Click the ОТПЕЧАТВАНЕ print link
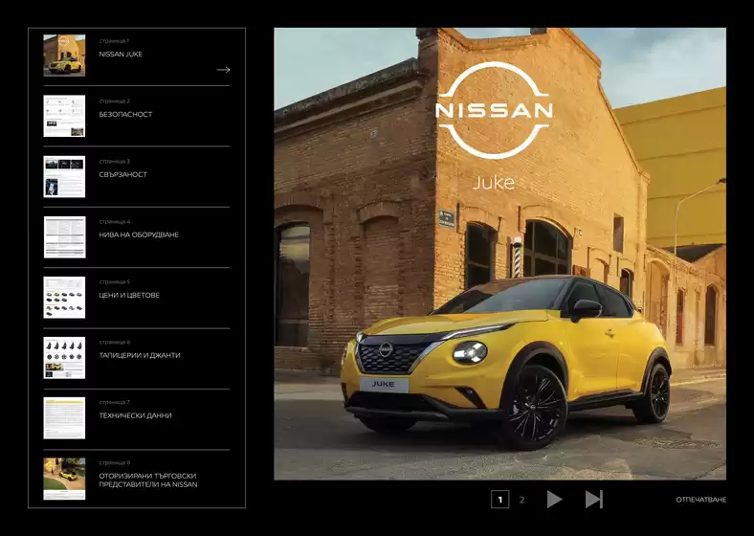This screenshot has width=754, height=536. coord(700,500)
